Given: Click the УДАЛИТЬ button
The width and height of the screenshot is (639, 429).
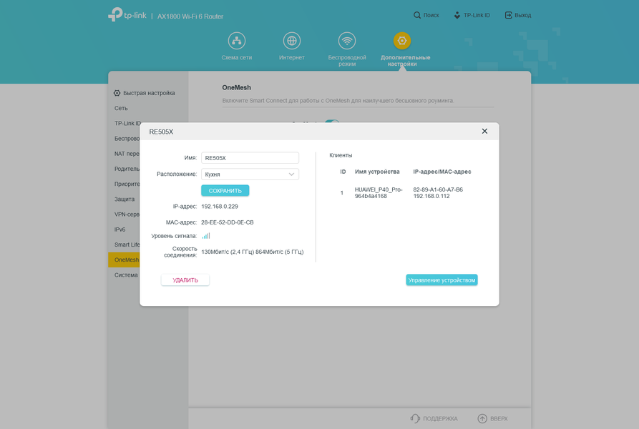Looking at the screenshot, I should (x=185, y=280).
